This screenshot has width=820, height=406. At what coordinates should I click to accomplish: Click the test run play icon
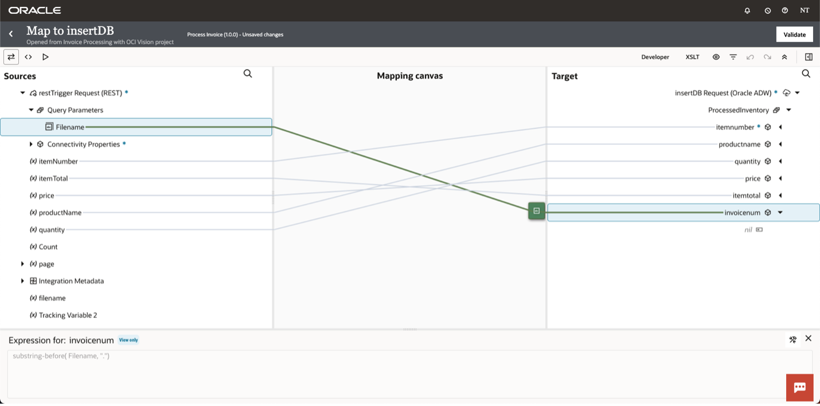tap(45, 57)
